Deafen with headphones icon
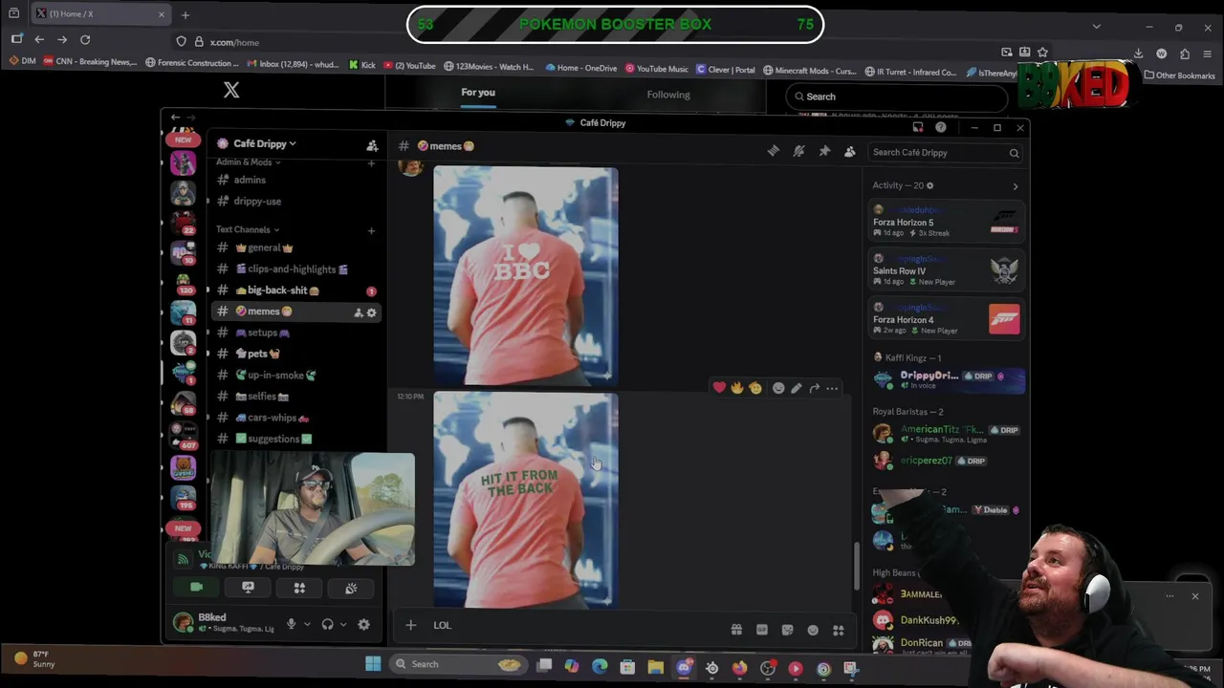 (327, 624)
